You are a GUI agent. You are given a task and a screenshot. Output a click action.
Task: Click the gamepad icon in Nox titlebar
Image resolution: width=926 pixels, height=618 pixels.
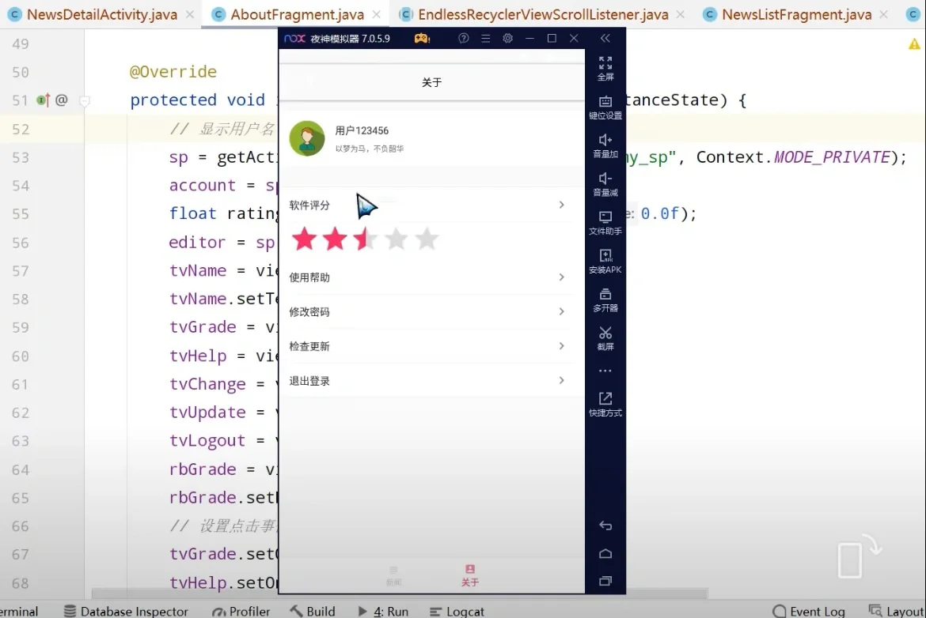pos(421,38)
